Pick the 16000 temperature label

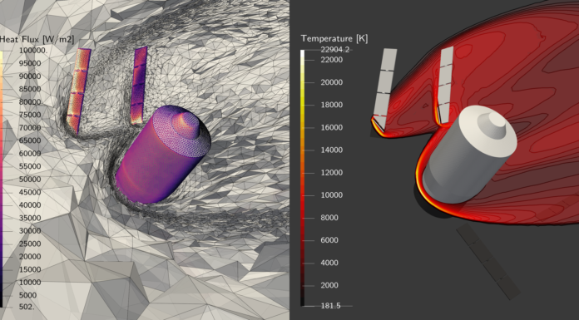pos(332,127)
